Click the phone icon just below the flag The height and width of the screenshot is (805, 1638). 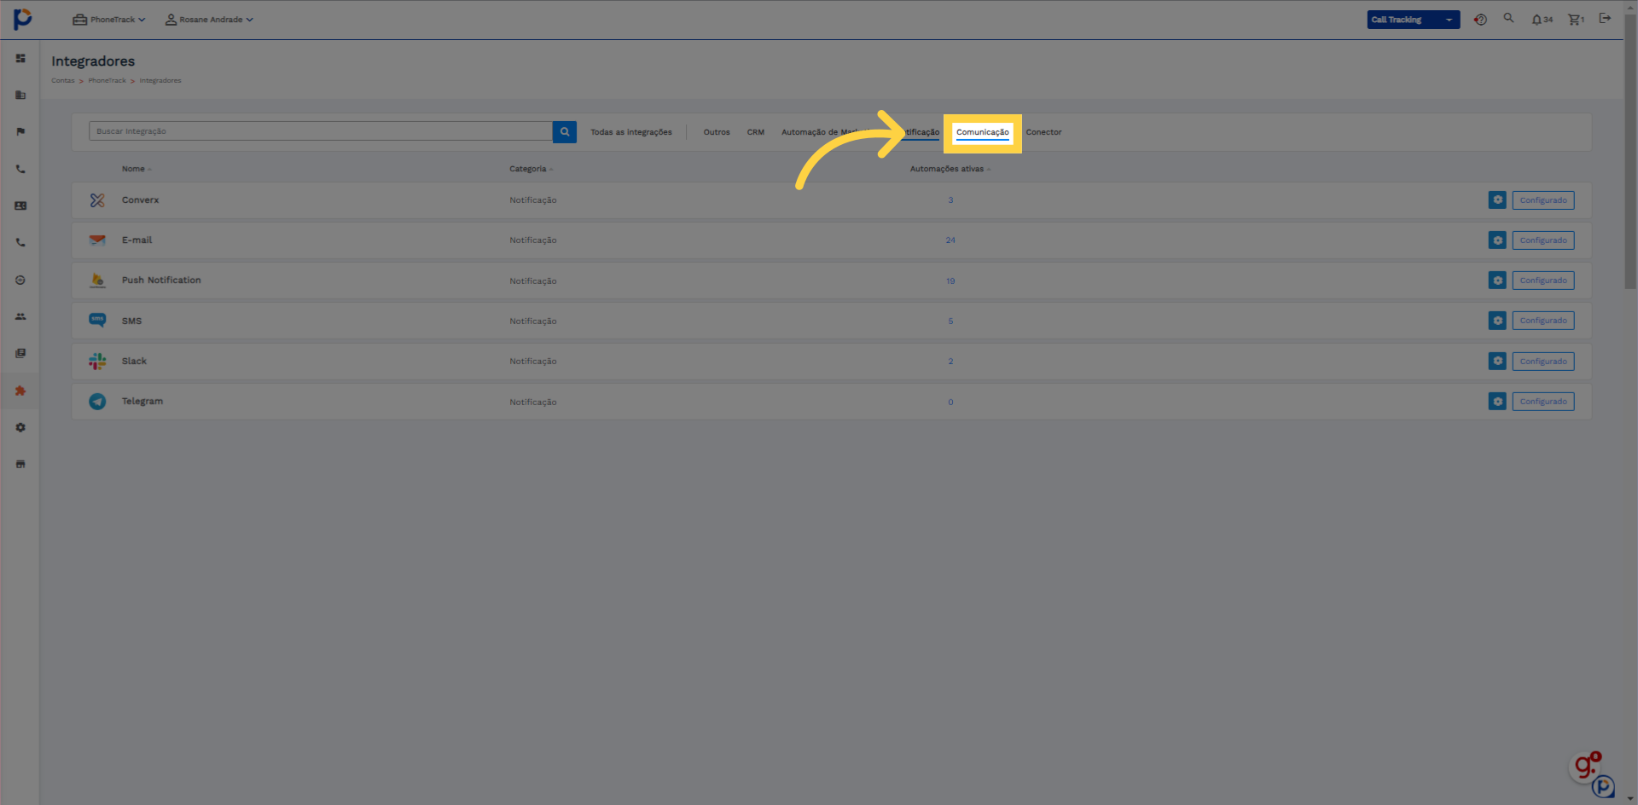pos(20,170)
